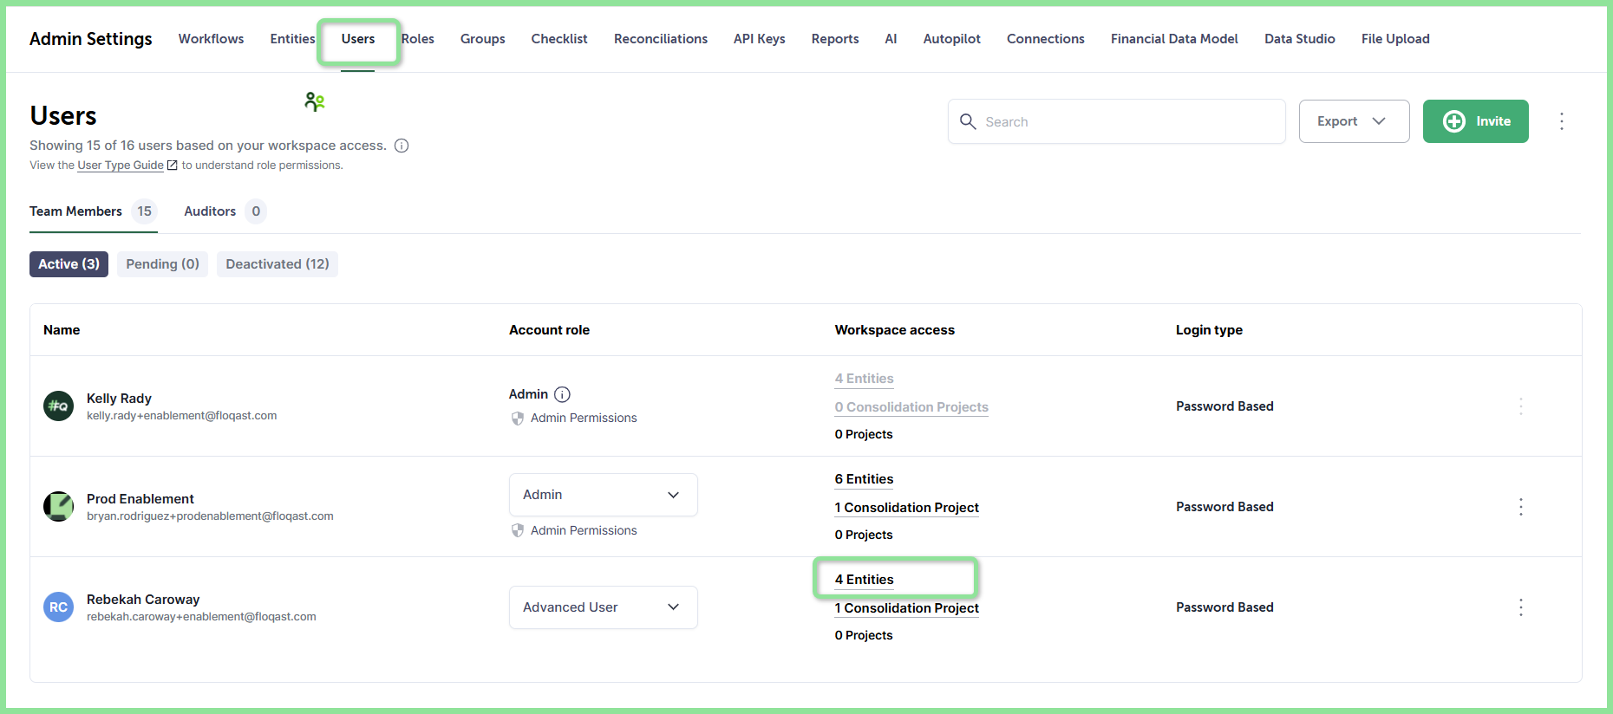Open Kelly Rady's 0 Consolidation Projects link
1613x714 pixels.
point(911,407)
